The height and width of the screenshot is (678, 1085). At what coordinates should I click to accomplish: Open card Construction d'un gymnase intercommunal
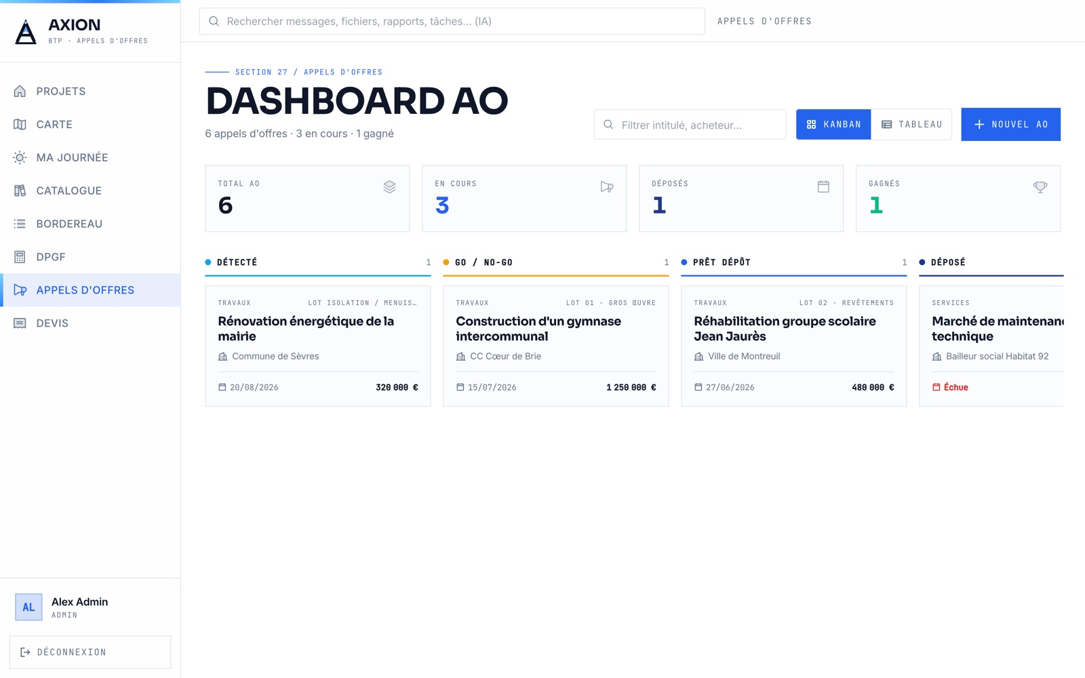click(x=556, y=346)
